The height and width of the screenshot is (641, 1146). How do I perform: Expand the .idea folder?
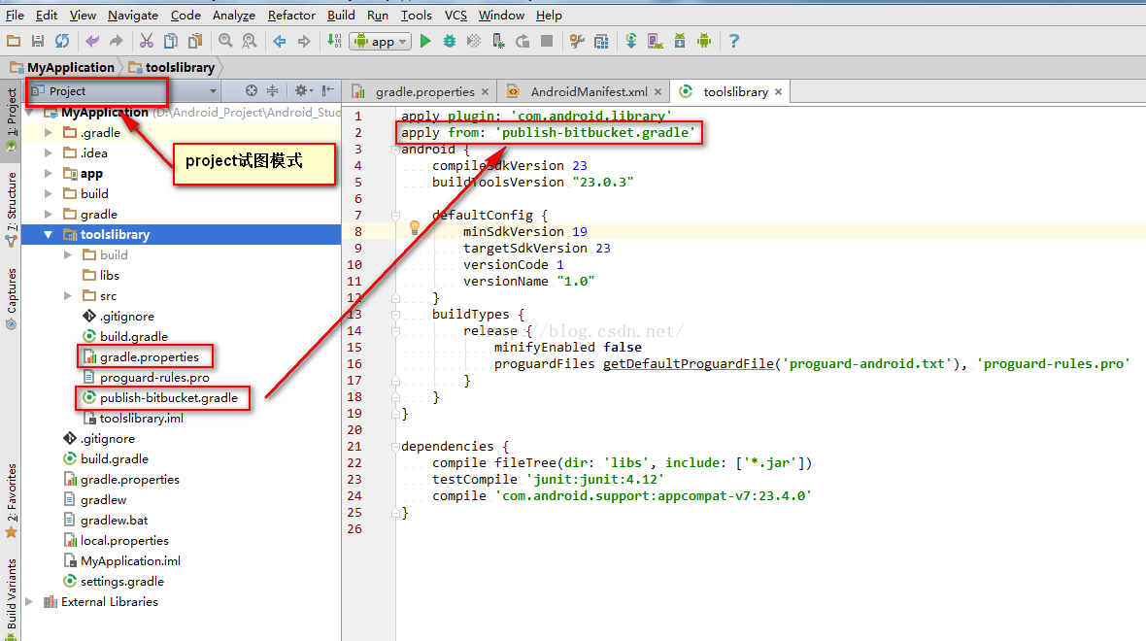point(49,152)
